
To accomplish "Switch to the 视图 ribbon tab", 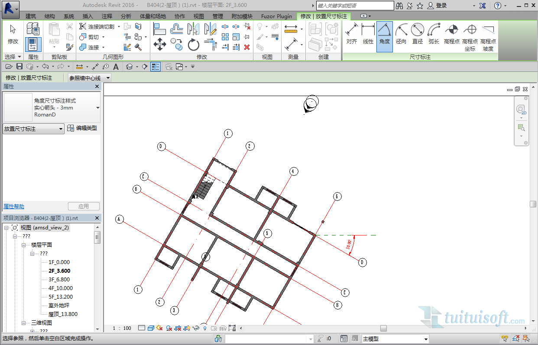I will 199,16.
